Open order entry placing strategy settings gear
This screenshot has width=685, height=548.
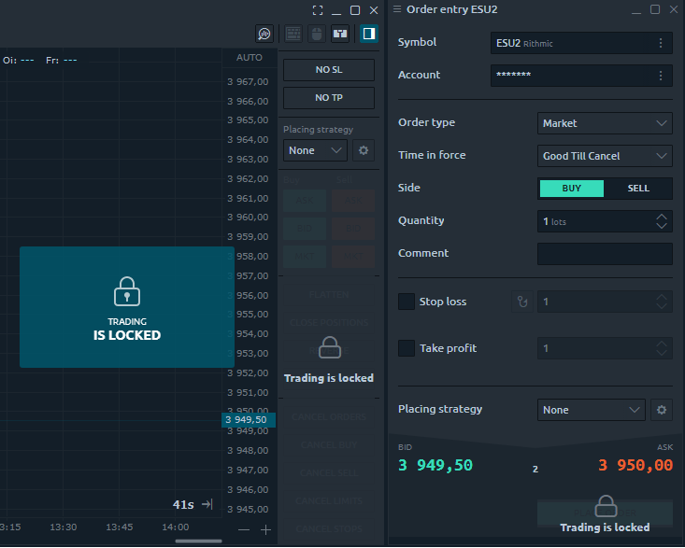tap(662, 410)
